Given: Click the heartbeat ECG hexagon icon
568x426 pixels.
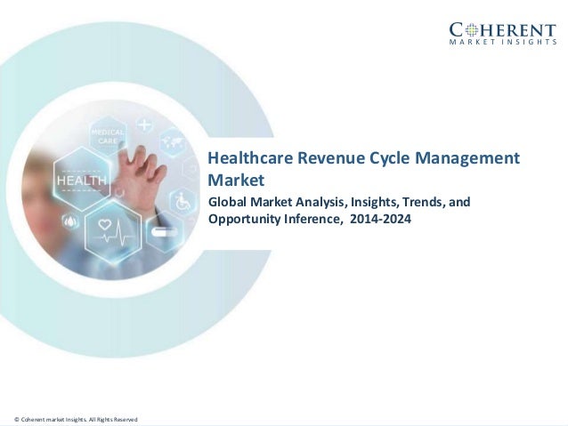Looking at the screenshot, I should [x=113, y=231].
